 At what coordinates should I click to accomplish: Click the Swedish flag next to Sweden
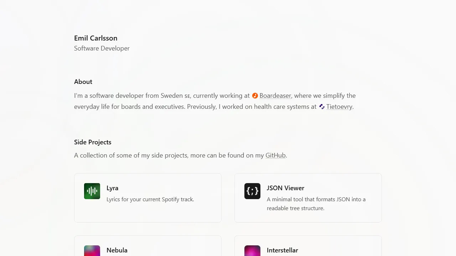point(188,96)
